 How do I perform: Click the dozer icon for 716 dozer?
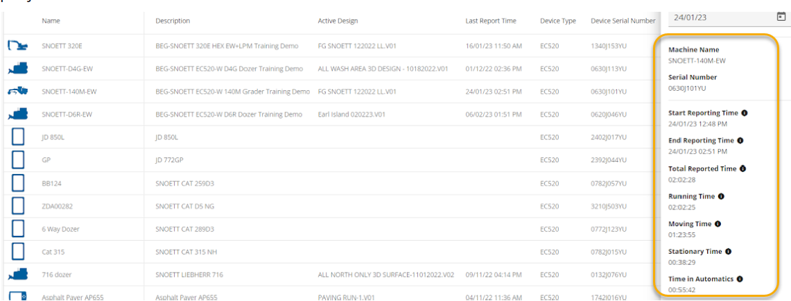click(18, 275)
